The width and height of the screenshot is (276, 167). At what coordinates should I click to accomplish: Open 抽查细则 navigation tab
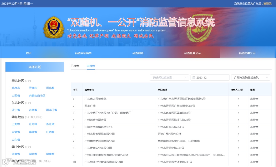pyautogui.click(x=138, y=53)
